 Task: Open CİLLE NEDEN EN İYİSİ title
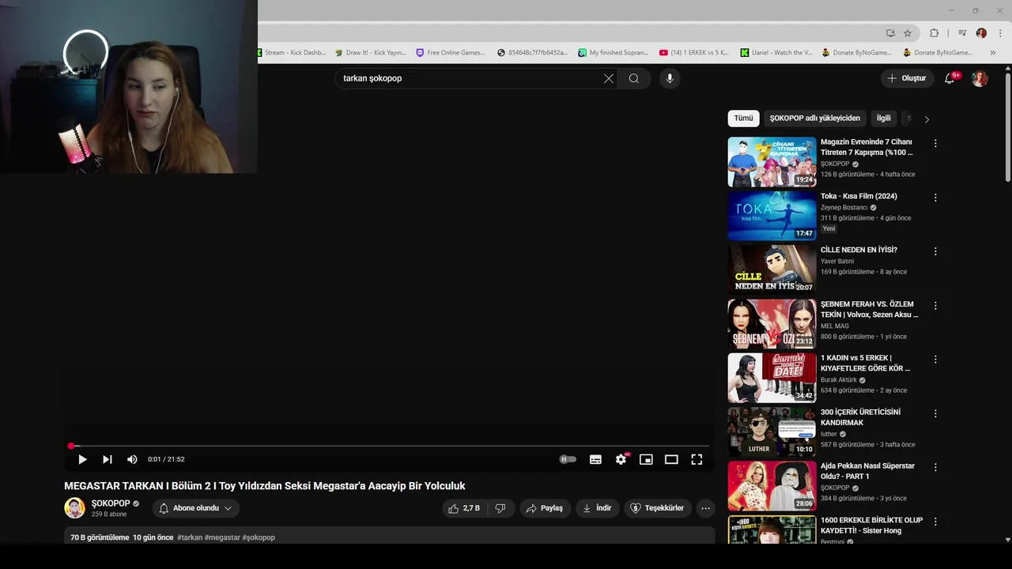(x=859, y=250)
